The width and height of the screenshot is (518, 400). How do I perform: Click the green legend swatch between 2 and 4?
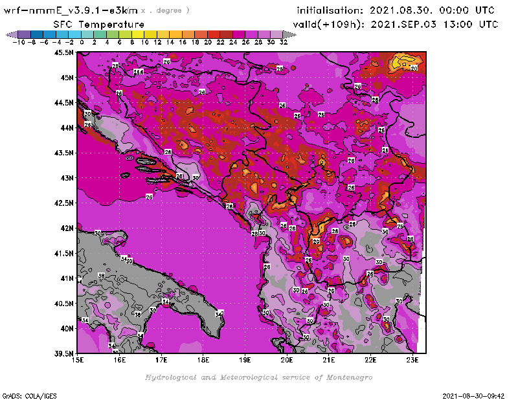[100, 34]
